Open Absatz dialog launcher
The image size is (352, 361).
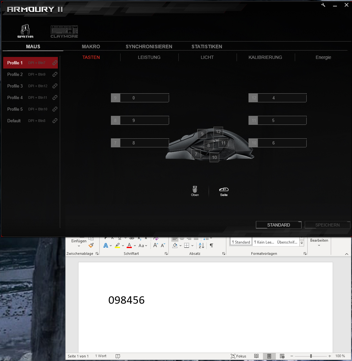[224, 254]
